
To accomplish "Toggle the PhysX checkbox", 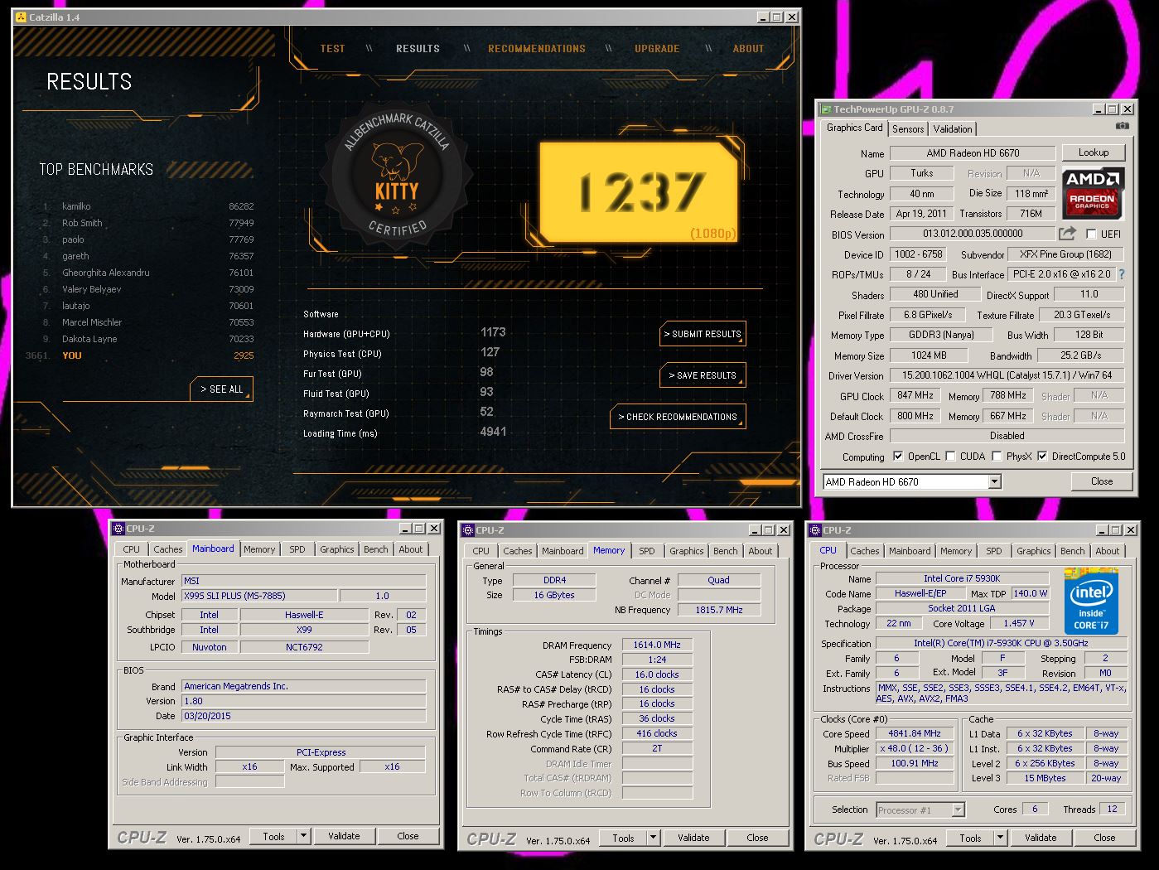I will pos(997,457).
